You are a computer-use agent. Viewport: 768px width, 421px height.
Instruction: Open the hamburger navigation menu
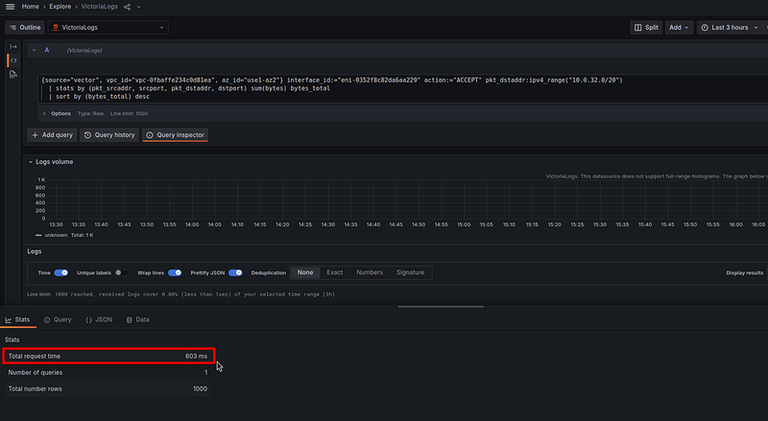[x=10, y=7]
